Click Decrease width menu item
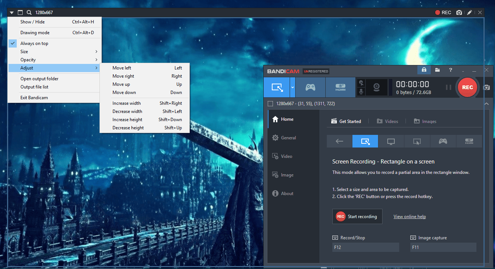Image resolution: width=495 pixels, height=269 pixels. [145, 111]
